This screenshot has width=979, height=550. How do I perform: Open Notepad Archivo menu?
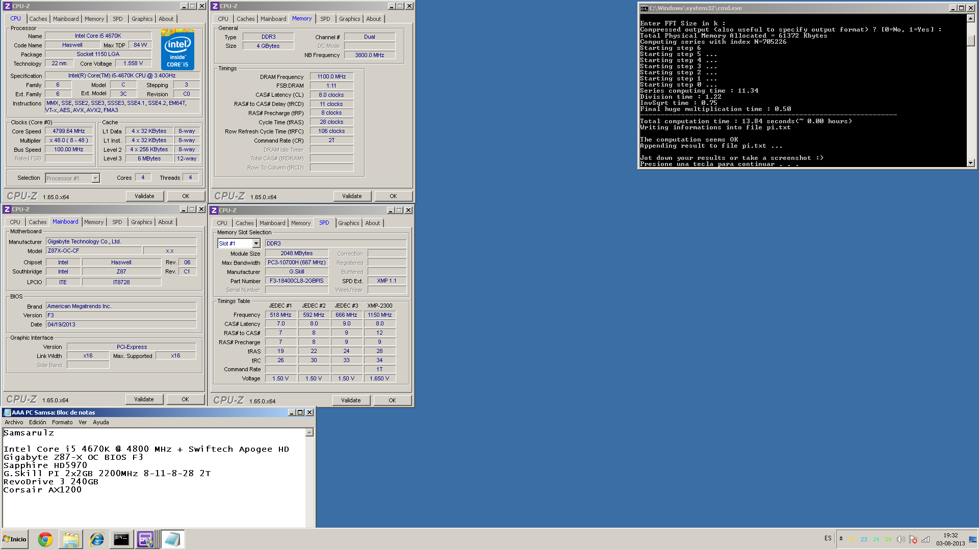[14, 422]
